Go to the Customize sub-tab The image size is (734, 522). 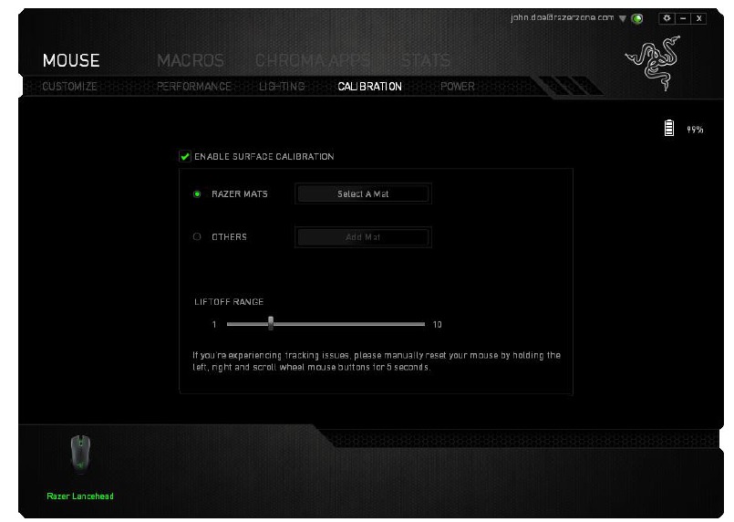click(x=69, y=86)
